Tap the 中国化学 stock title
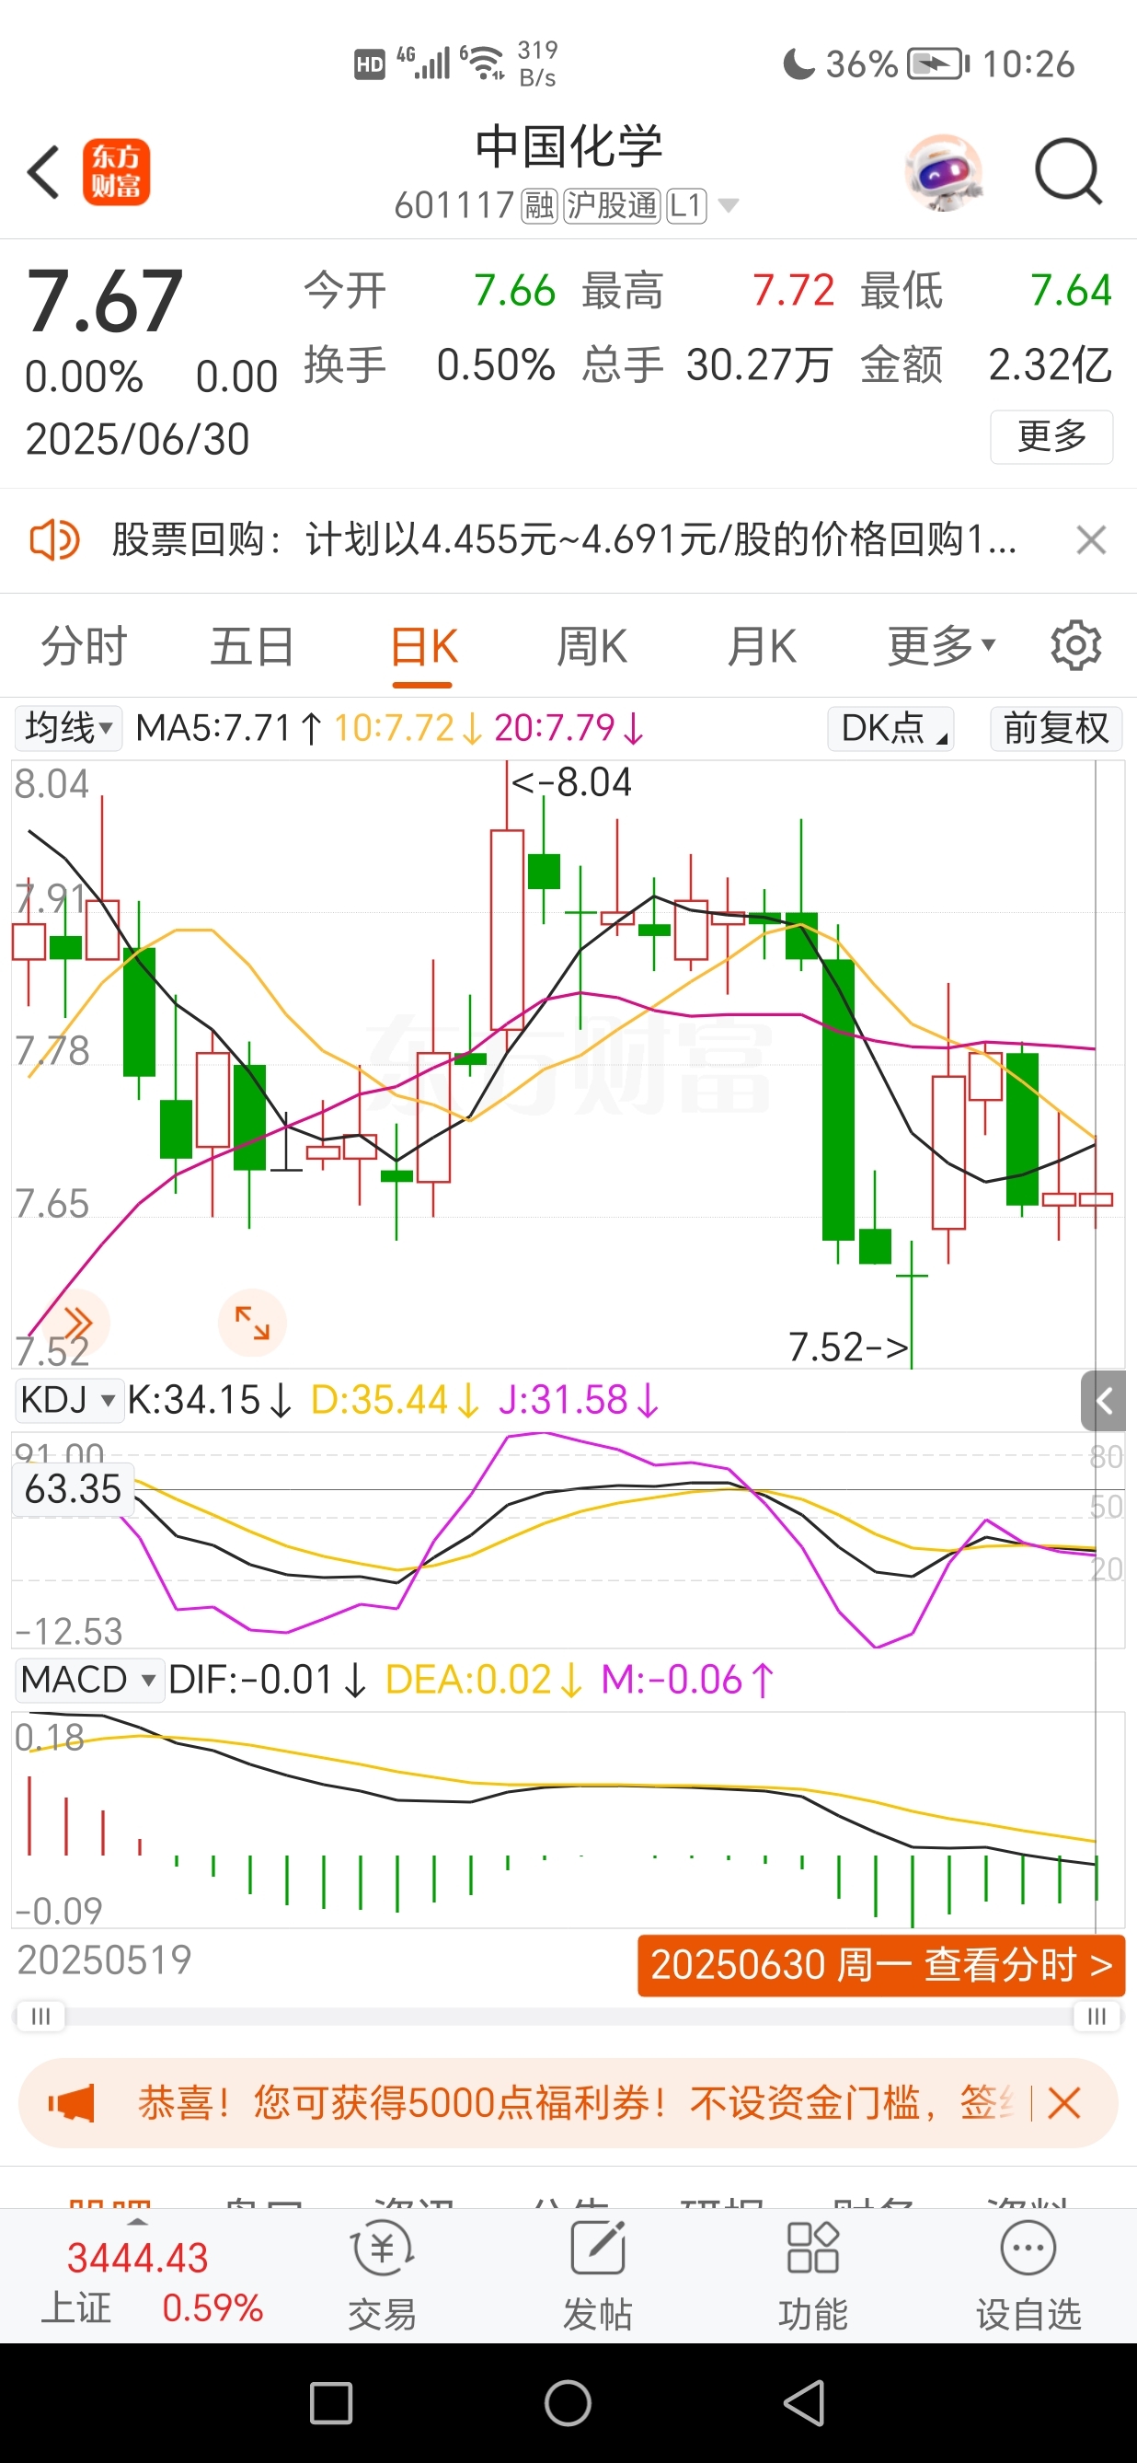Viewport: 1137px width, 2463px height. click(x=568, y=146)
